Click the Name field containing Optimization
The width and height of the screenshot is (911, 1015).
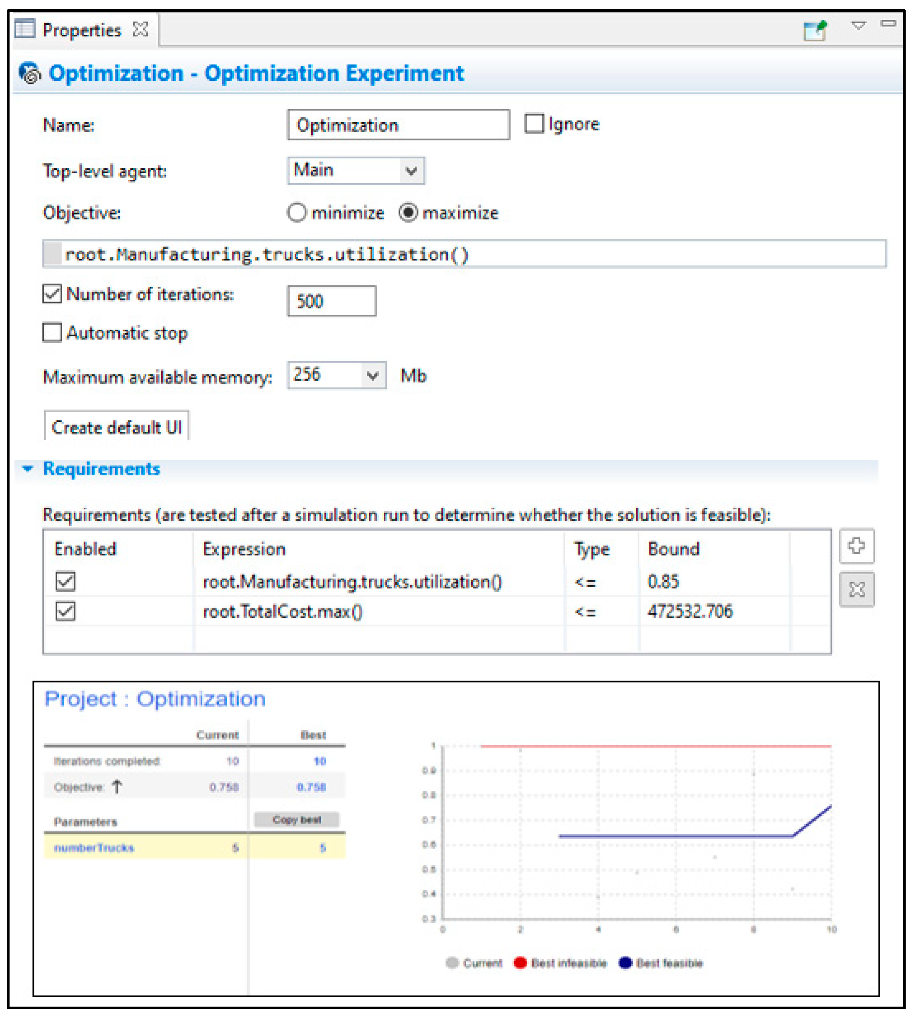pos(399,124)
